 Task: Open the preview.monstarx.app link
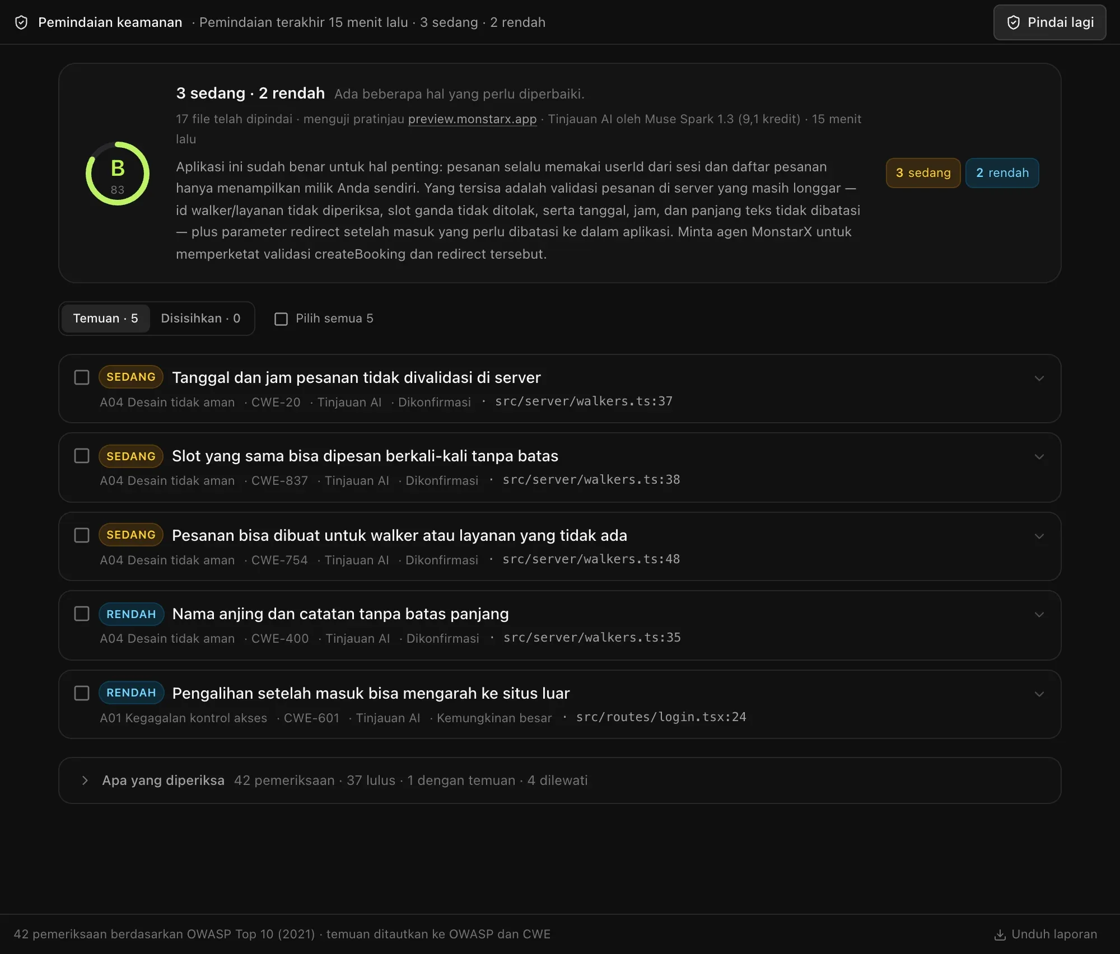(x=472, y=119)
